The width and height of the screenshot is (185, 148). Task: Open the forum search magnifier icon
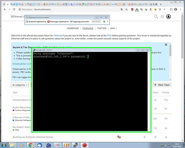click(156, 17)
